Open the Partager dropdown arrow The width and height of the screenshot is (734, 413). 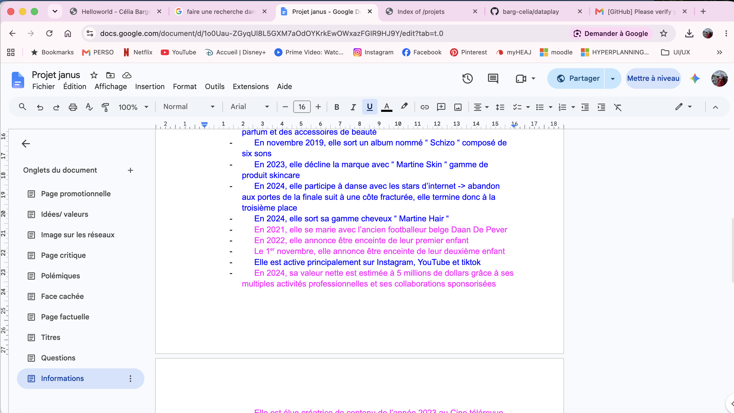(613, 78)
